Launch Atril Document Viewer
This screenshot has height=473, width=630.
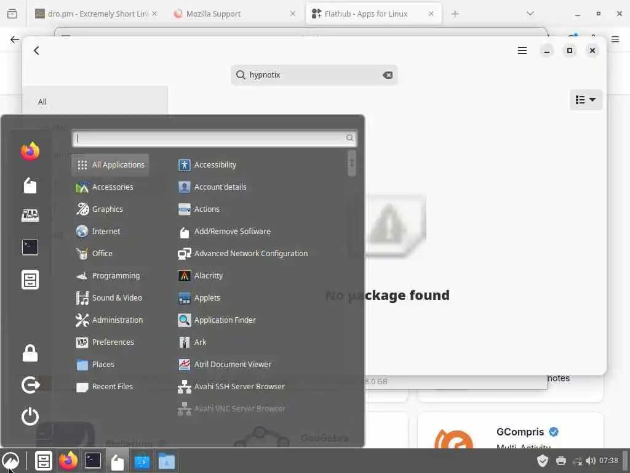pyautogui.click(x=225, y=364)
